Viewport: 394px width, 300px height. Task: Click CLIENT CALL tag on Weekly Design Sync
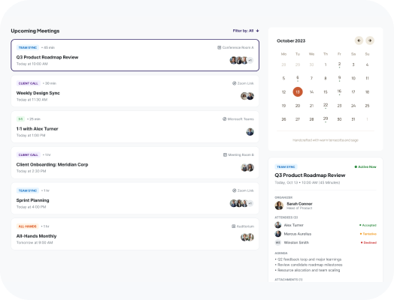pyautogui.click(x=29, y=83)
